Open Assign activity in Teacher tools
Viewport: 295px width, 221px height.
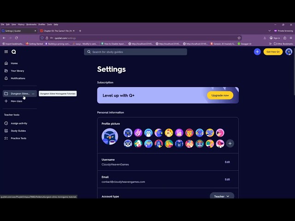click(x=19, y=123)
